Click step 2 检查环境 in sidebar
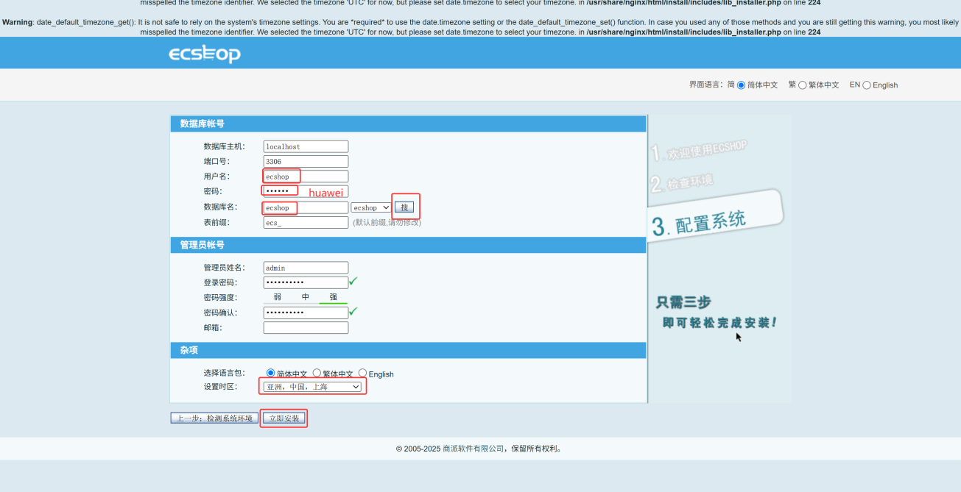 click(x=682, y=181)
